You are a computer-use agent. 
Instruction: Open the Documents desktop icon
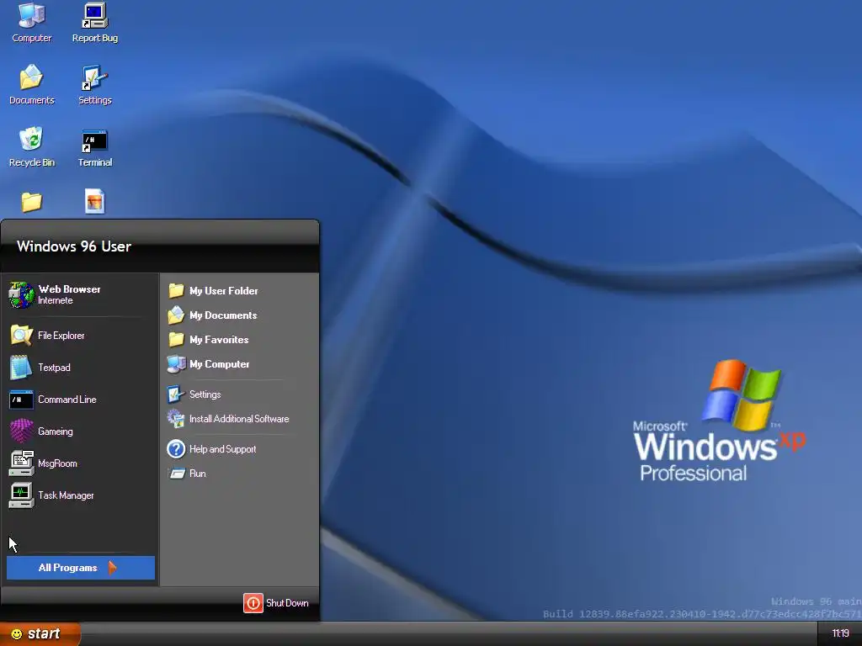[x=31, y=85]
